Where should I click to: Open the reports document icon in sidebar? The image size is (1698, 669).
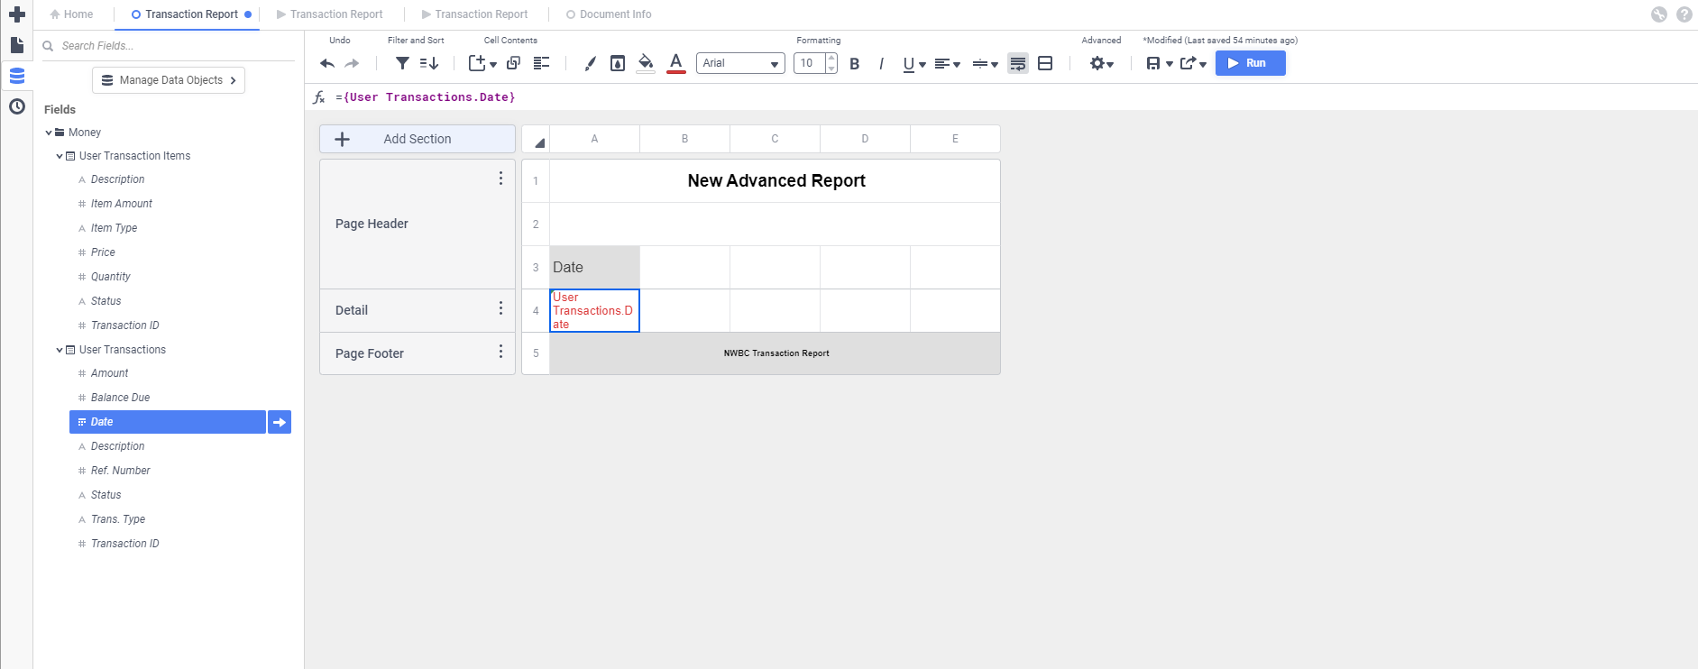point(16,45)
